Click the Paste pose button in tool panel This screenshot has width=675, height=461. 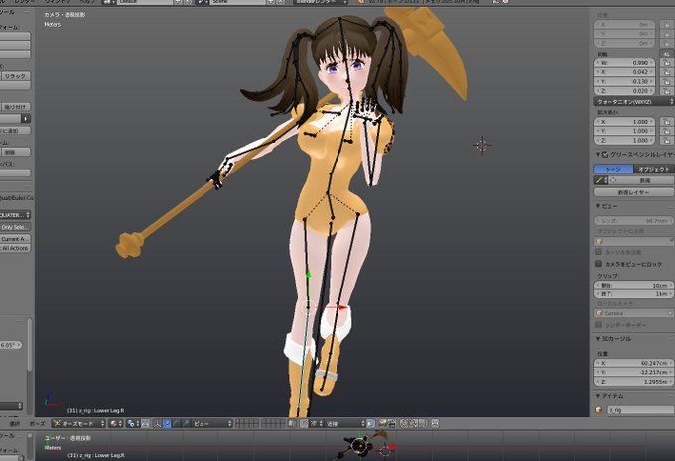(x=15, y=107)
